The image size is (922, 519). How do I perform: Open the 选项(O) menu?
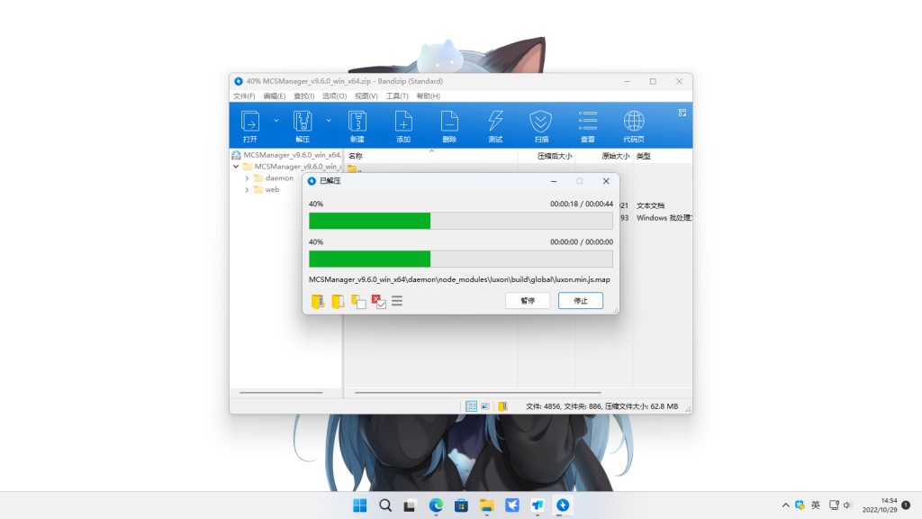(335, 96)
